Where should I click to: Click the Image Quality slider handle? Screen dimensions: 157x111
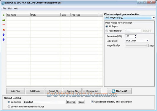click(148, 46)
